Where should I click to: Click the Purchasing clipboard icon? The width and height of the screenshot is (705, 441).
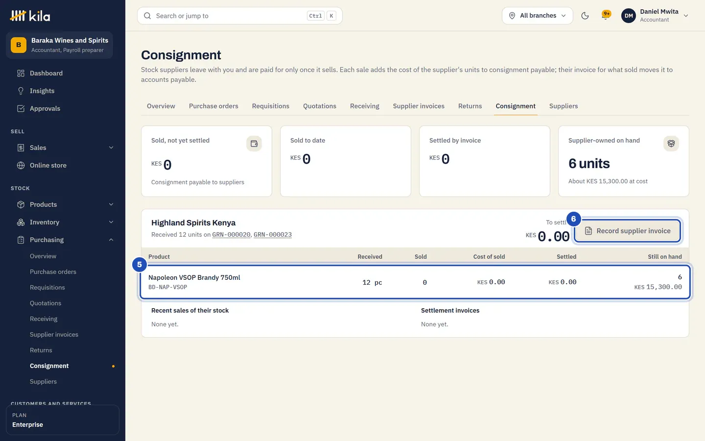pos(21,240)
